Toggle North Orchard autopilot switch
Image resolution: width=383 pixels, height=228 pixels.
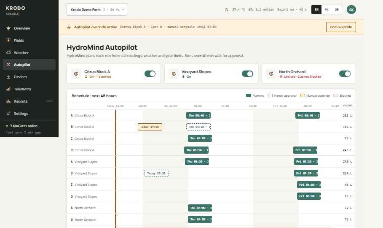coord(345,74)
